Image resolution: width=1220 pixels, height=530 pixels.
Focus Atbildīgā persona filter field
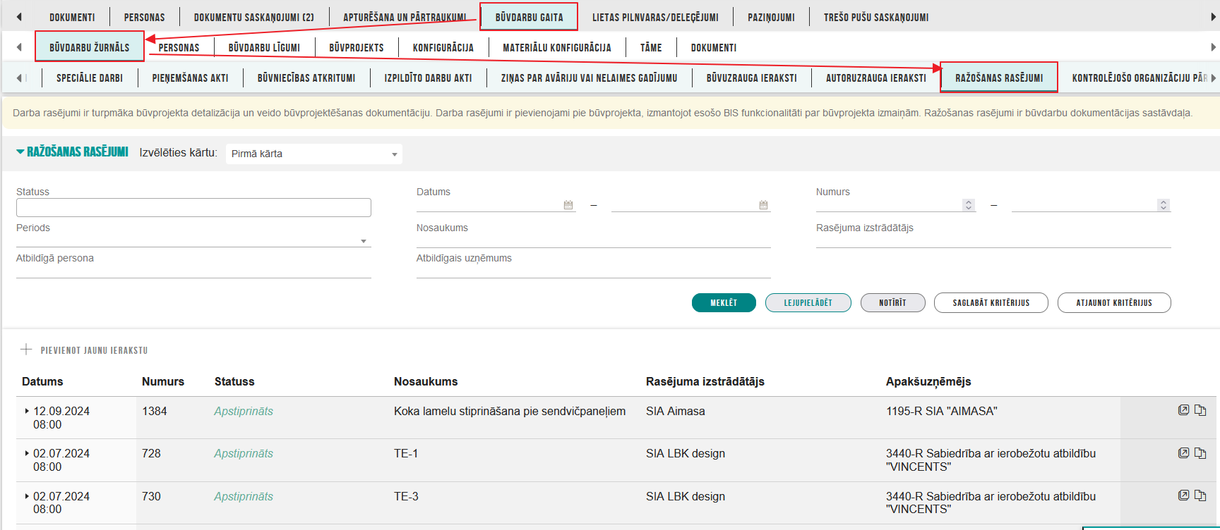coord(193,271)
